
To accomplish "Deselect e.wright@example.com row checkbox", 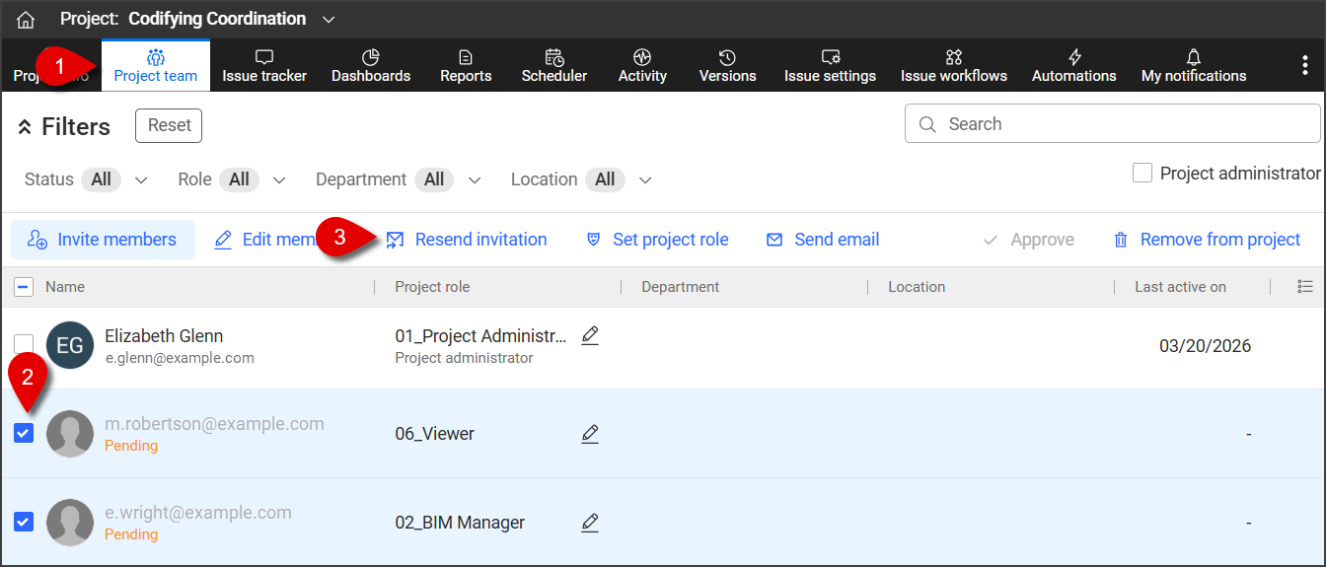I will pos(24,522).
